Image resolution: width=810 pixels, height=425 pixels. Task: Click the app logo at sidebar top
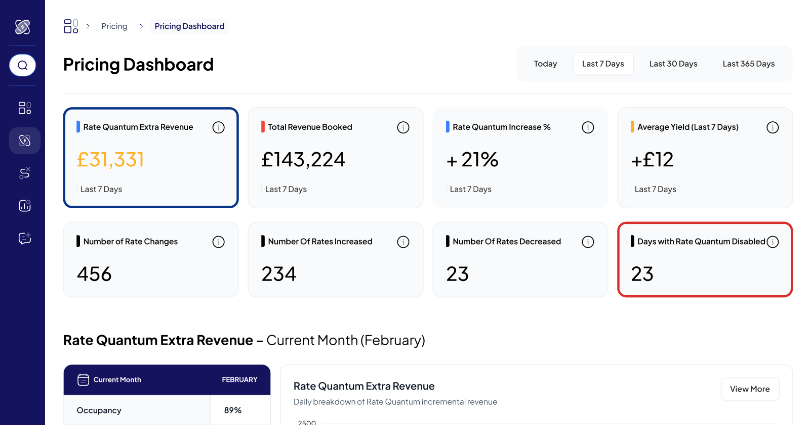[x=22, y=26]
